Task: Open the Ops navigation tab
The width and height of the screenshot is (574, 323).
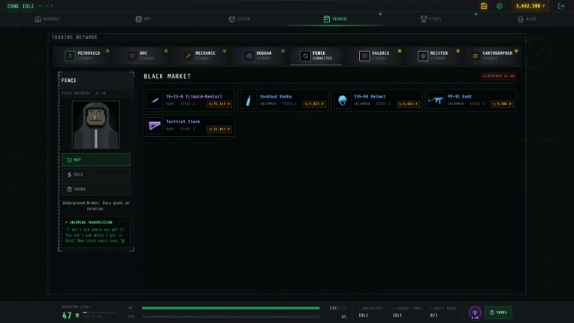Action: (x=143, y=19)
